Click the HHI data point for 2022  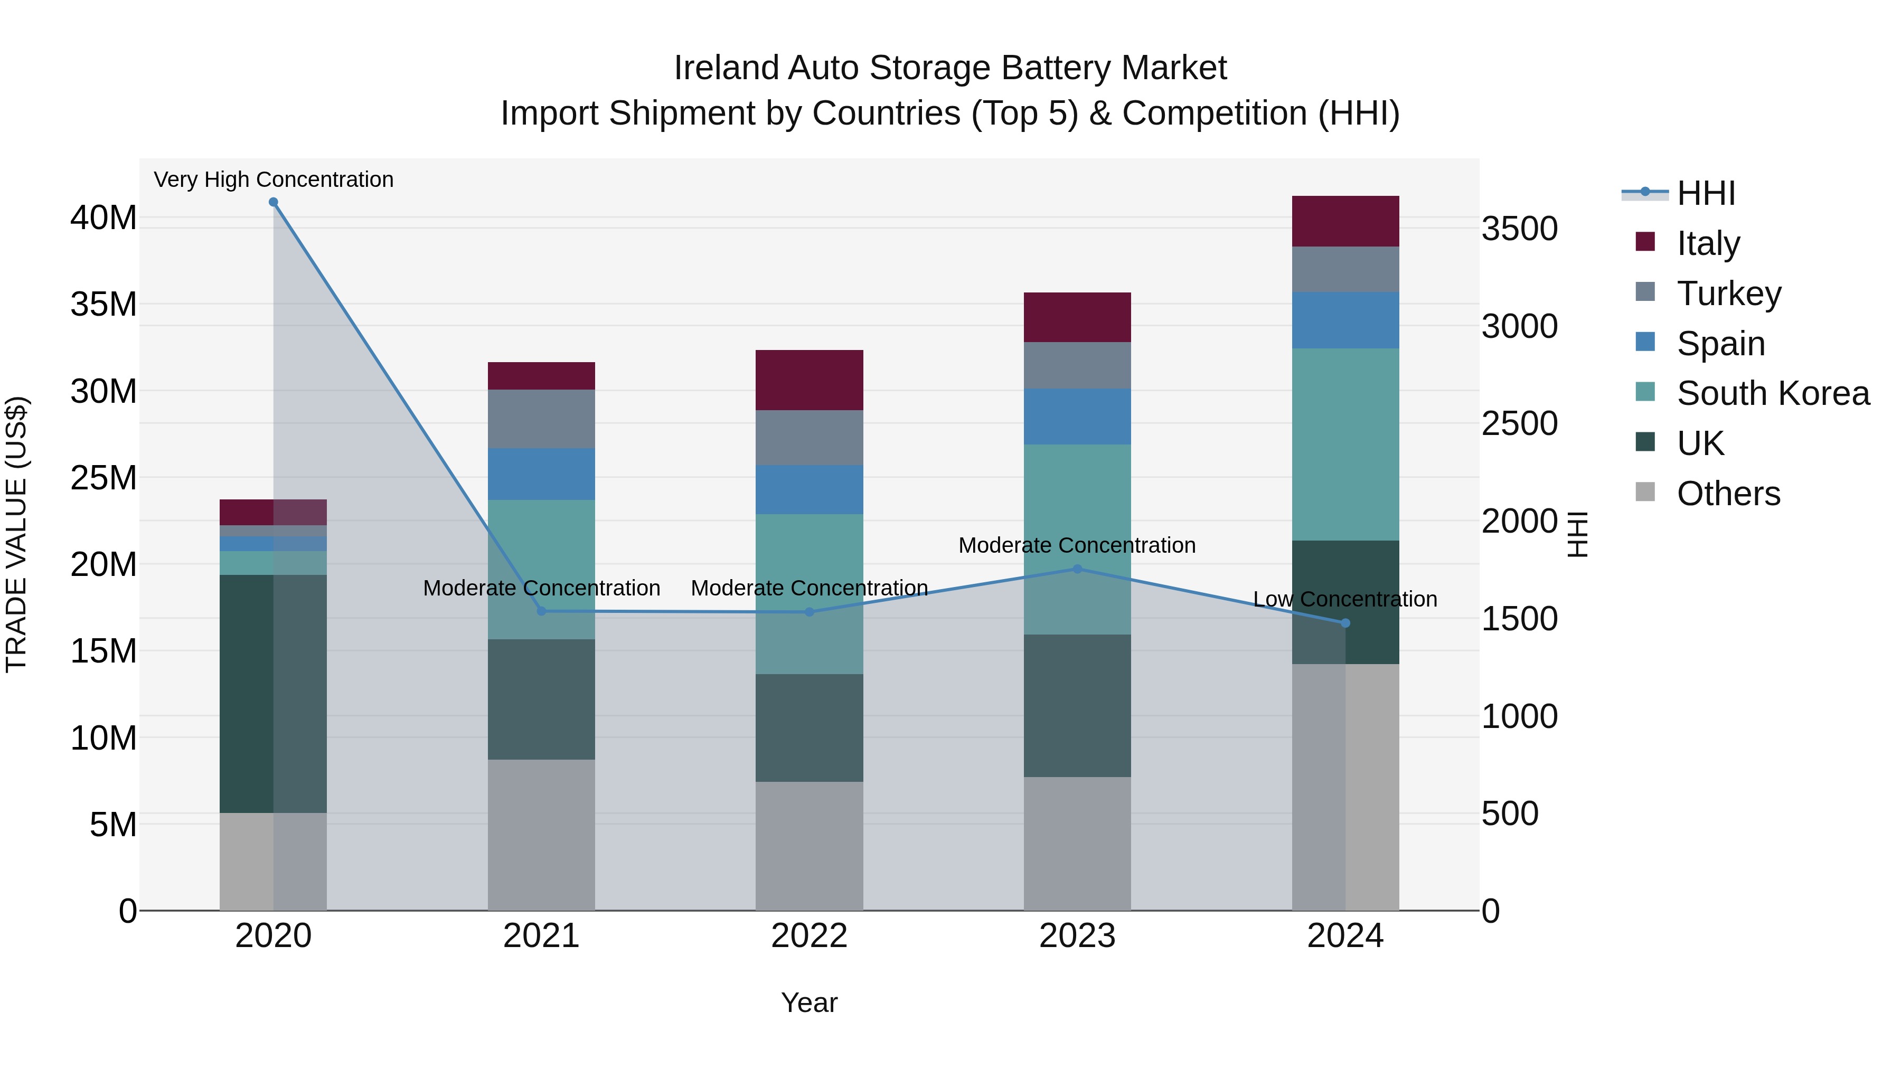pyautogui.click(x=809, y=612)
